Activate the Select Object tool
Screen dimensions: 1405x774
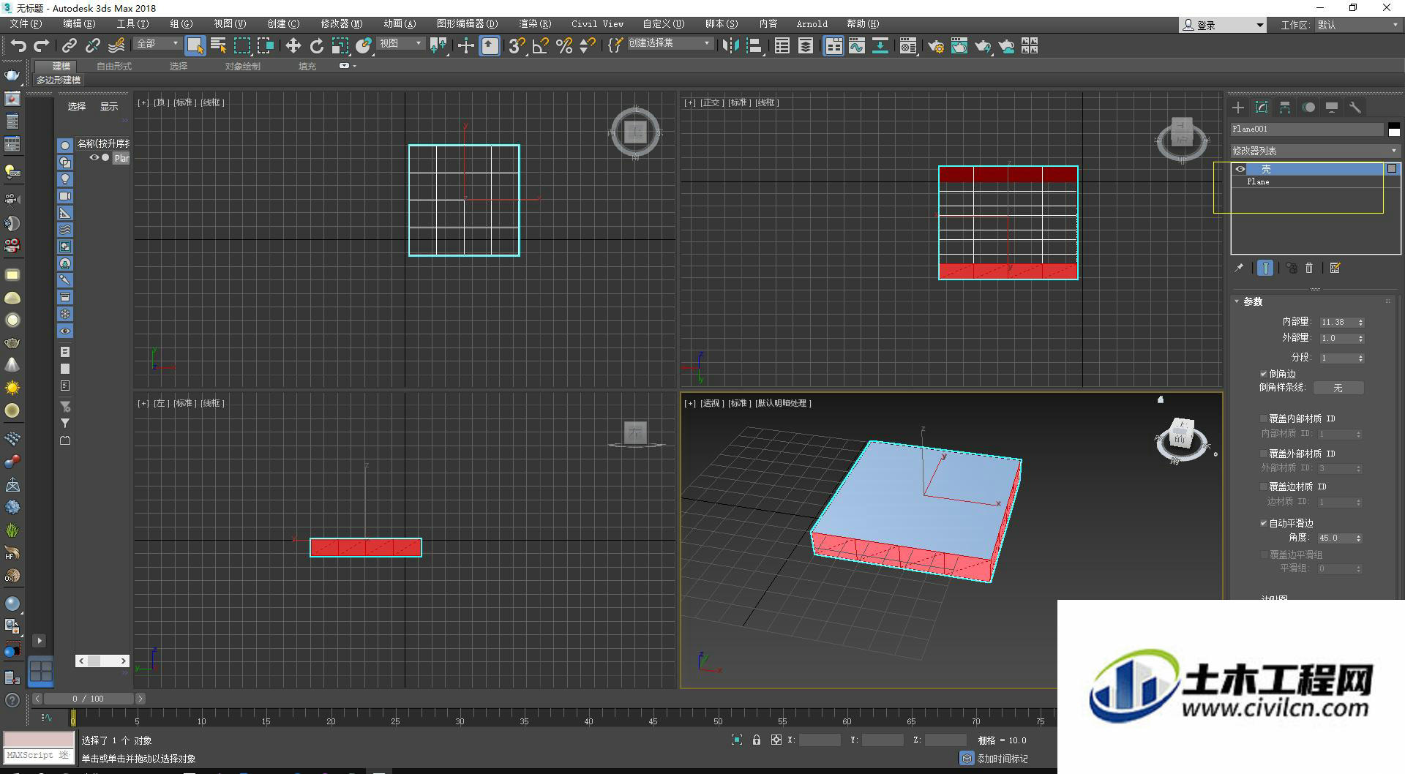click(x=195, y=46)
